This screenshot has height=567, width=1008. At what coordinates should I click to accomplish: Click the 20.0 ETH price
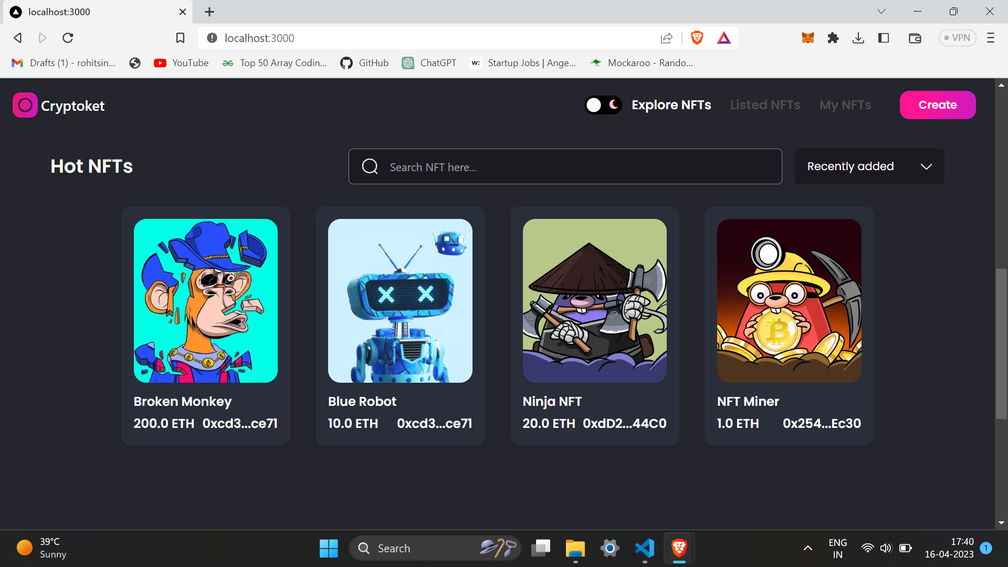pyautogui.click(x=549, y=424)
